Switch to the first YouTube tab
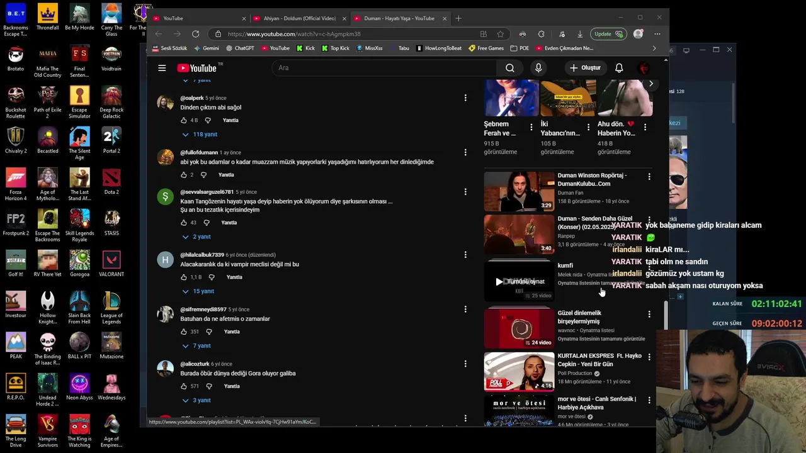Screen dimensions: 806x453 tap(198, 18)
